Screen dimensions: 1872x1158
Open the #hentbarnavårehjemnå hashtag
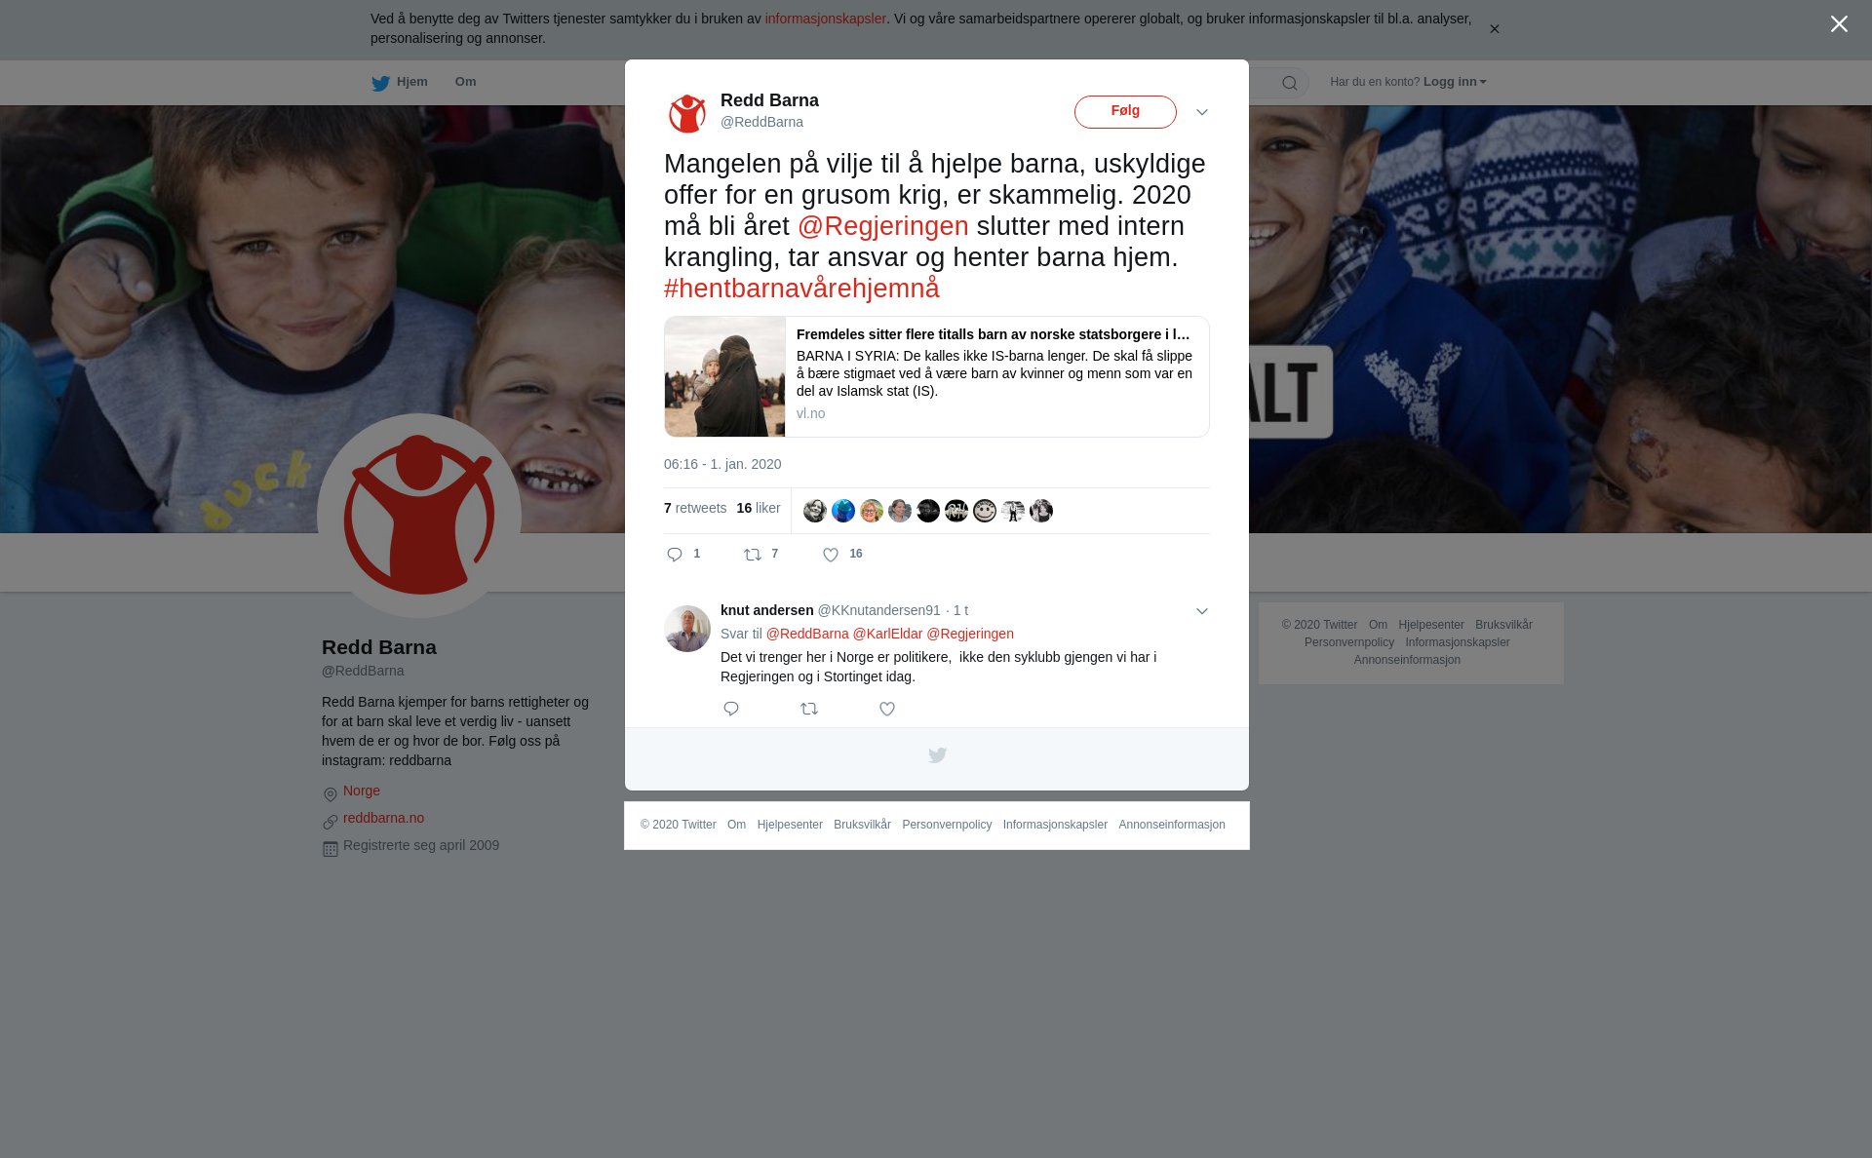point(801,289)
